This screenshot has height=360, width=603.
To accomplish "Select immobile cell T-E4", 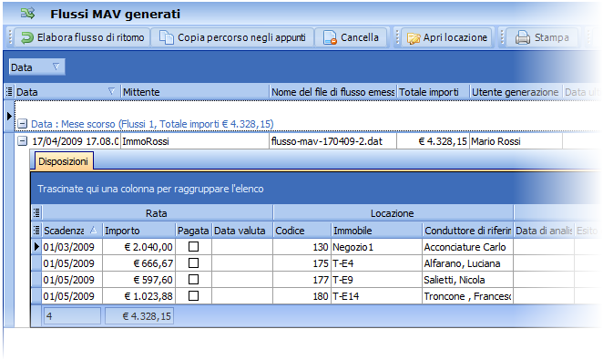I will pos(376,263).
